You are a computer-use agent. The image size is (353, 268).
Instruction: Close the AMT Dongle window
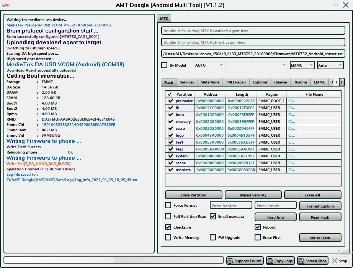346,5
